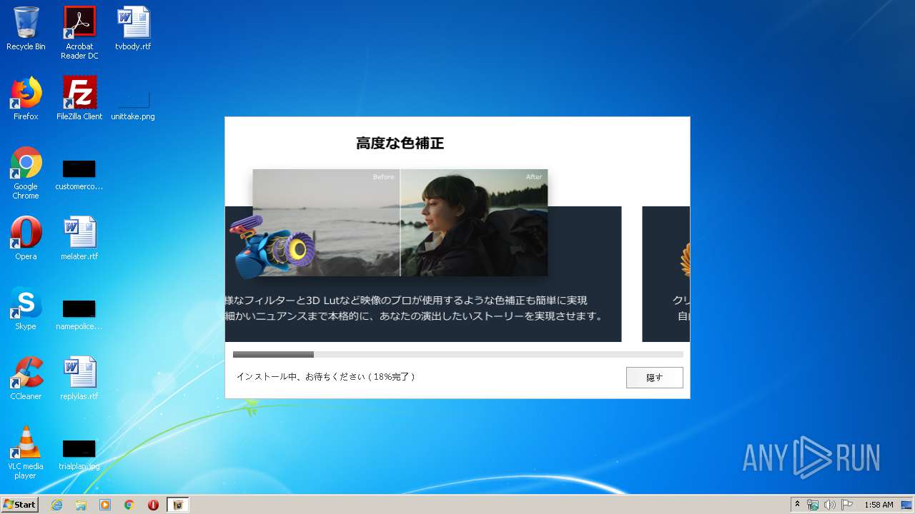Image resolution: width=915 pixels, height=514 pixels.
Task: Open the volume tray icon
Action: point(830,505)
